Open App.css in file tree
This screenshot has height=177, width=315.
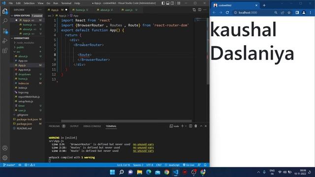pyautogui.click(x=23, y=60)
